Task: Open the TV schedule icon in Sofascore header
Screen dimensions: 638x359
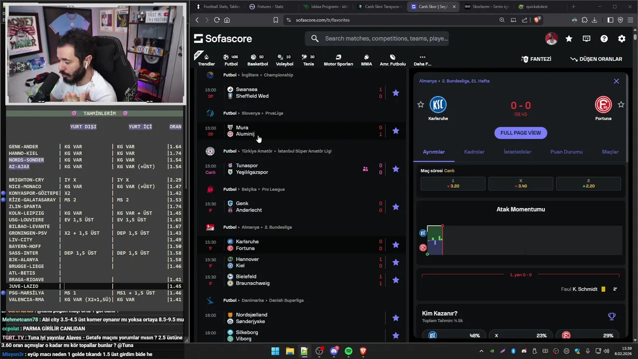Action: (x=587, y=38)
